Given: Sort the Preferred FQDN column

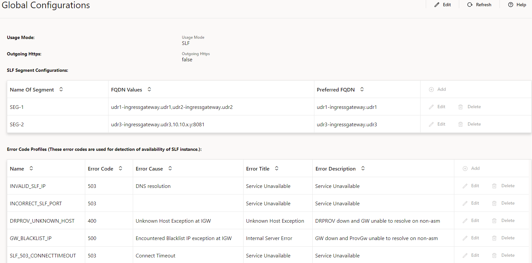Looking at the screenshot, I should click(x=362, y=90).
